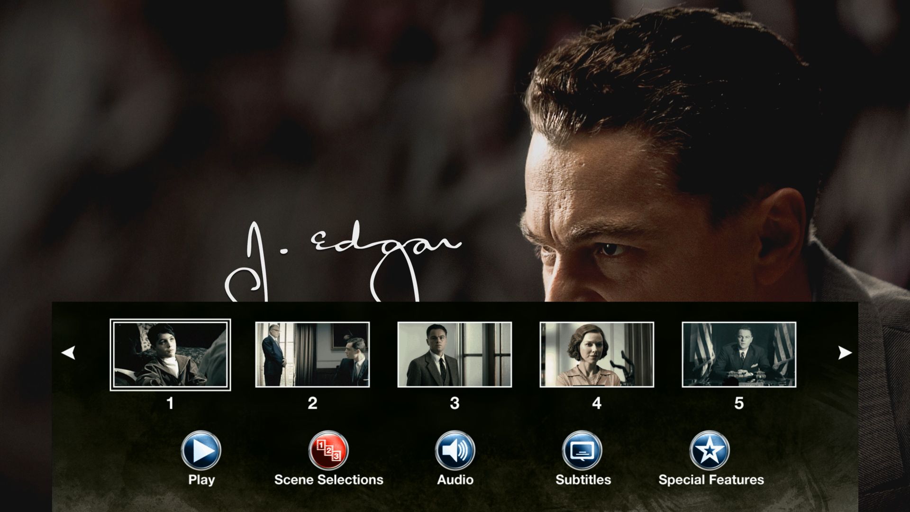Click the "Audio" menu label
The height and width of the screenshot is (512, 910).
click(x=455, y=480)
